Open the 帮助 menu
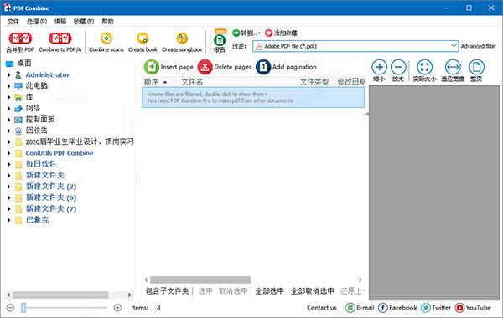The height and width of the screenshot is (318, 503). (x=108, y=22)
